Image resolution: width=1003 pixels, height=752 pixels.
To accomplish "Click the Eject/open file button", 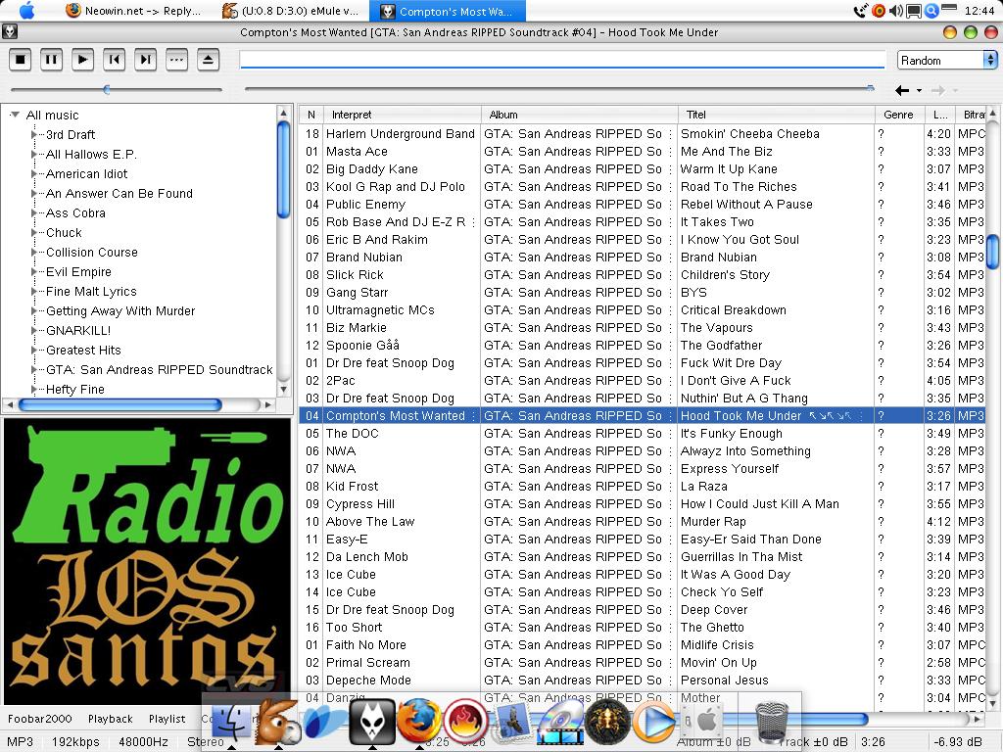I will tap(208, 60).
